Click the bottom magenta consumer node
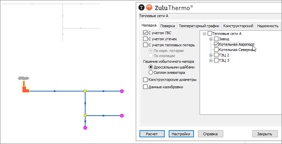Screen dimensions: 282x144 click(x=85, y=128)
